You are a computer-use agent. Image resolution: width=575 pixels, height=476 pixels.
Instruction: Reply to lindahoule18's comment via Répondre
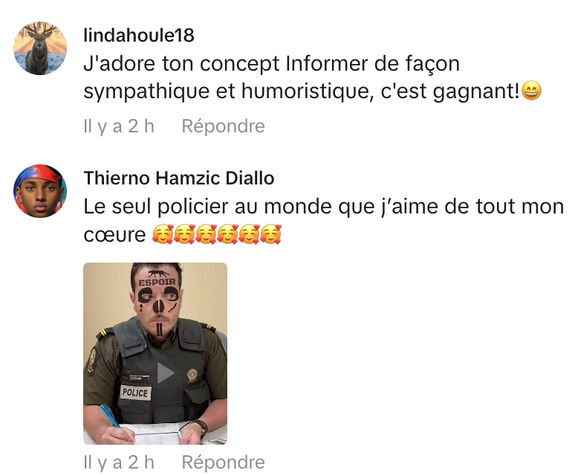click(x=224, y=126)
